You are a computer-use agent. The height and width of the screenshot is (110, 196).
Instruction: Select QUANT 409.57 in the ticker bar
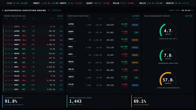[x=98, y=3]
